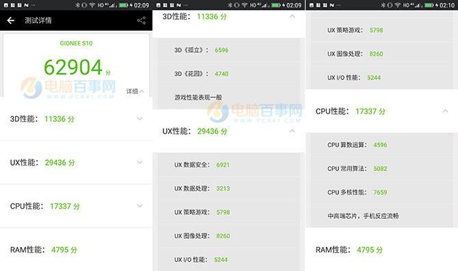Tap the total score 62904
This screenshot has width=458, height=271.
pos(73,67)
